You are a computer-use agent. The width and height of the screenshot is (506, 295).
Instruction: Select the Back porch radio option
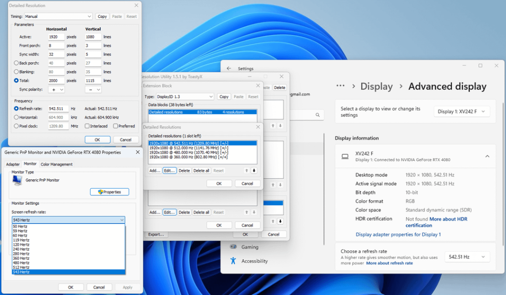click(x=17, y=63)
